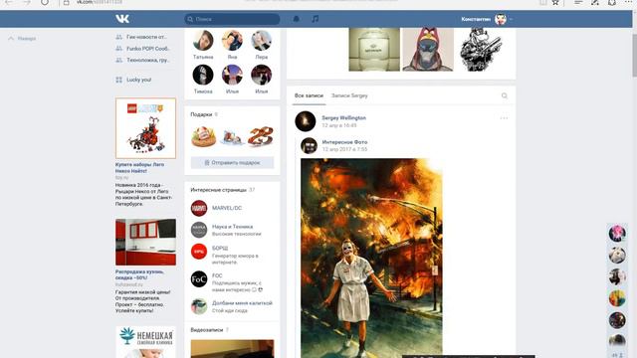637x358 pixels.
Task: Switch to Все записи tab
Action: tap(309, 95)
